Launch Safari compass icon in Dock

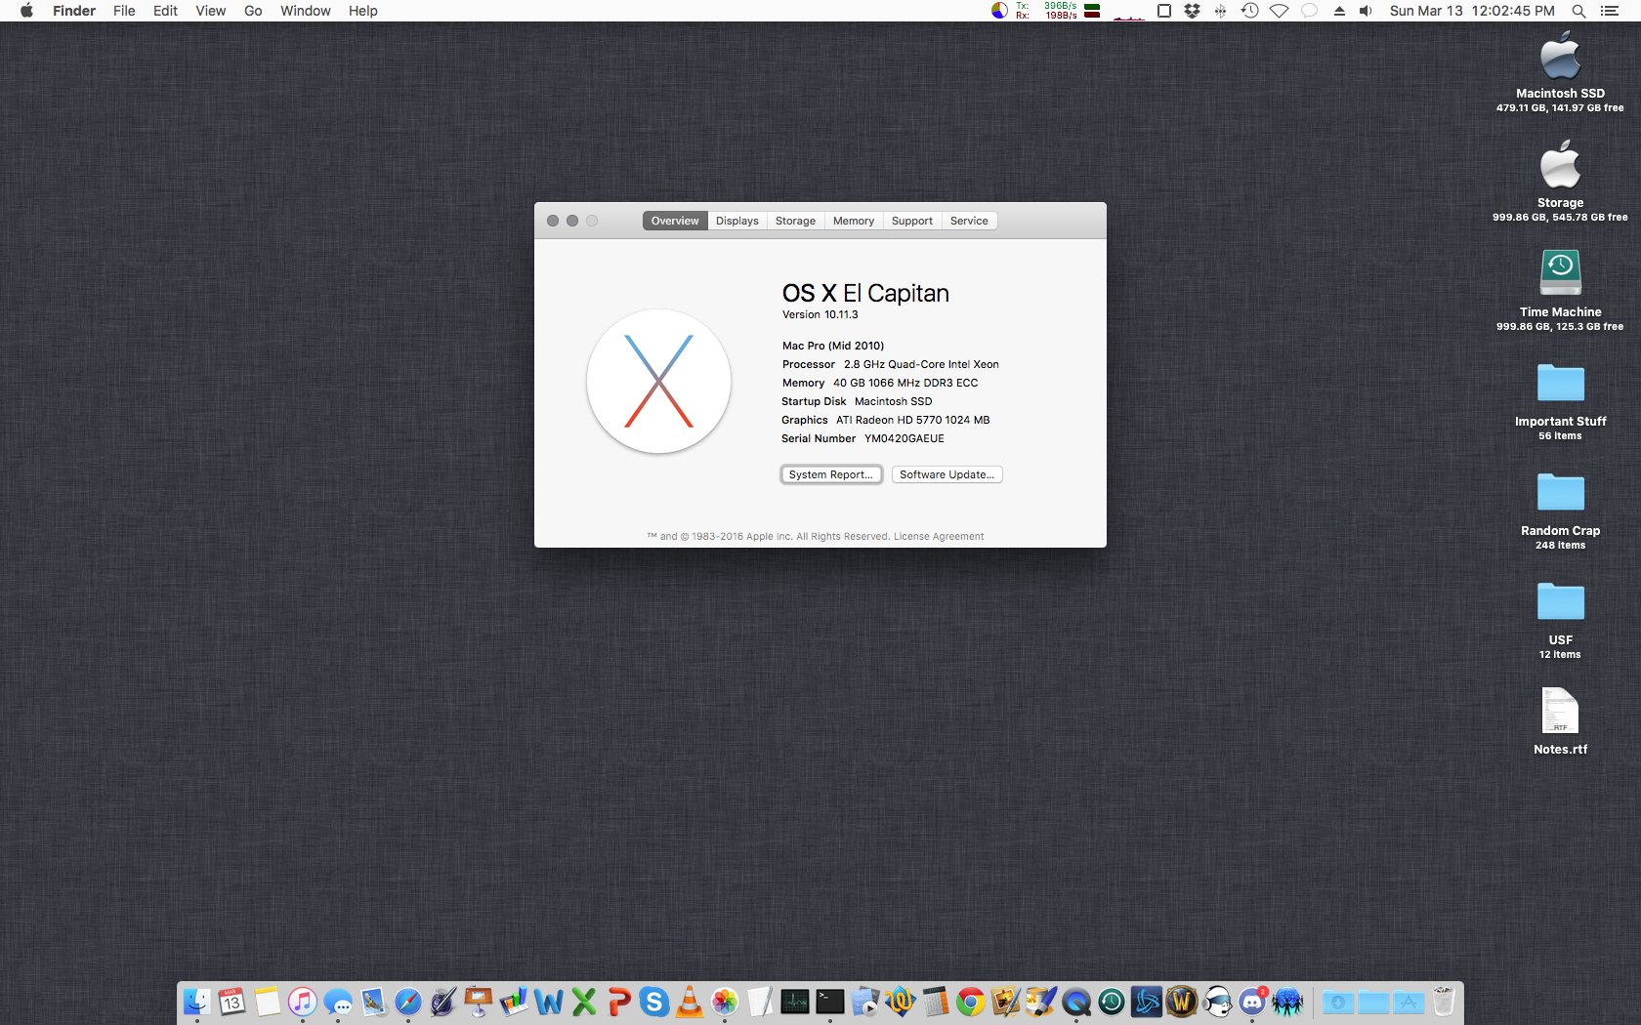click(x=408, y=1002)
